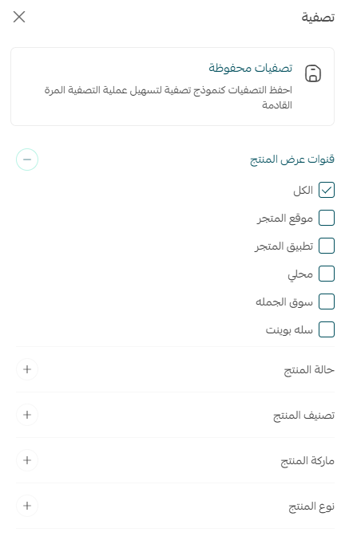Click the نوع المنتج section label
Image resolution: width=349 pixels, height=536 pixels.
311,506
